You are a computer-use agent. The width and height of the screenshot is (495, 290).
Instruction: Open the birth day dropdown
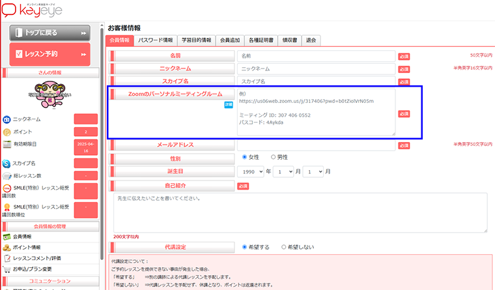click(313, 172)
